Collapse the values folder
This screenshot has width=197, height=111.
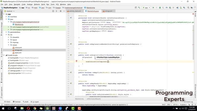pos(9,45)
